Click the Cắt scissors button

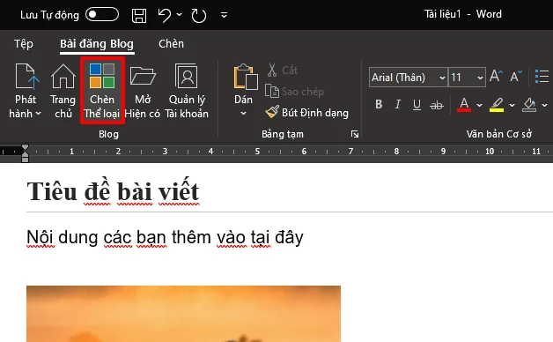click(282, 71)
